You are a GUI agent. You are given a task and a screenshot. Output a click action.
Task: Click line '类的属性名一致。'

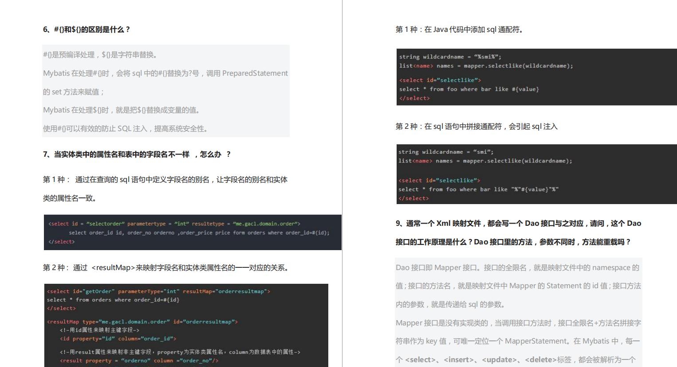tap(70, 198)
